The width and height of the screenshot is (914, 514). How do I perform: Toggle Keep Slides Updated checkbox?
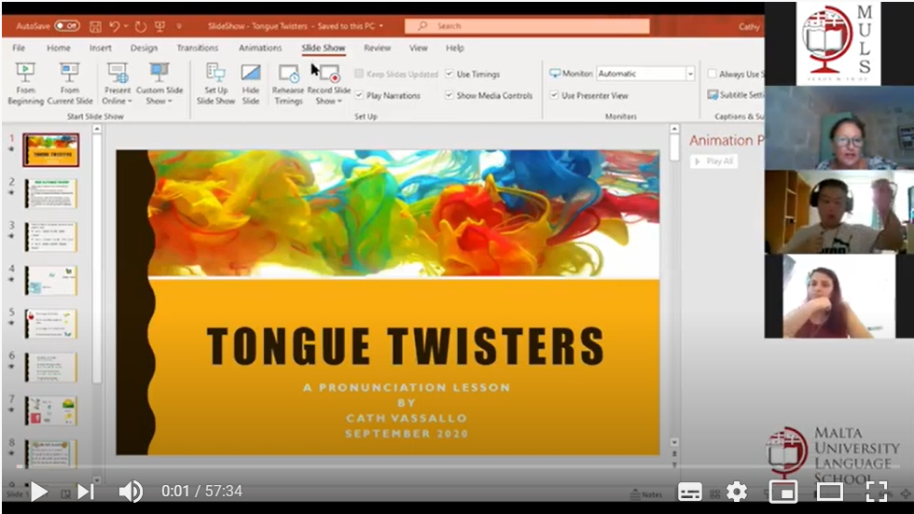click(x=359, y=74)
